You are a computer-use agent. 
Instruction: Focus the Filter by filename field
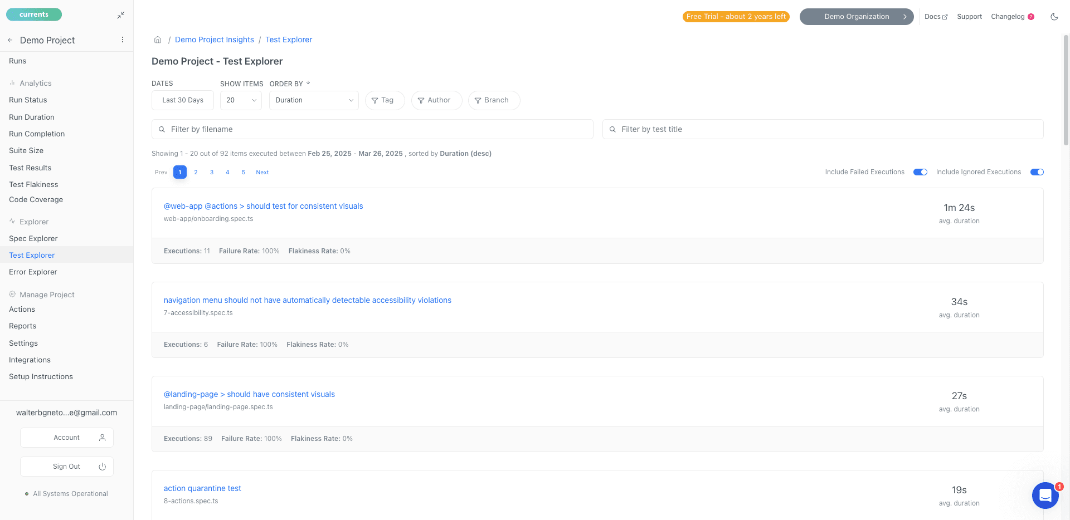[x=372, y=129]
